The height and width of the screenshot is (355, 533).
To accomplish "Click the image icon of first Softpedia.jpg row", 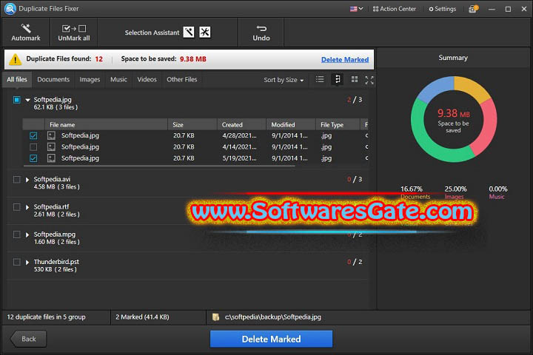I will point(51,135).
